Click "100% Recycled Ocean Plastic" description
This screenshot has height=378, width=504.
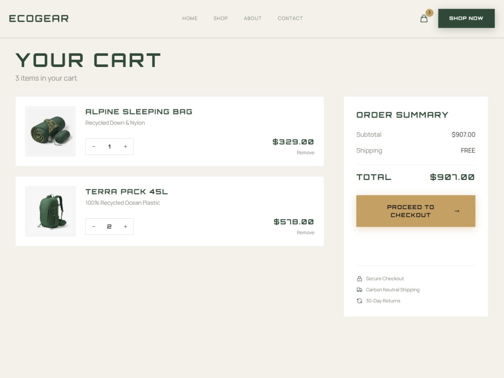[122, 203]
